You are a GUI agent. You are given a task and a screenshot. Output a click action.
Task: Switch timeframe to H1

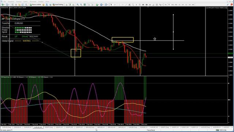point(180,5)
